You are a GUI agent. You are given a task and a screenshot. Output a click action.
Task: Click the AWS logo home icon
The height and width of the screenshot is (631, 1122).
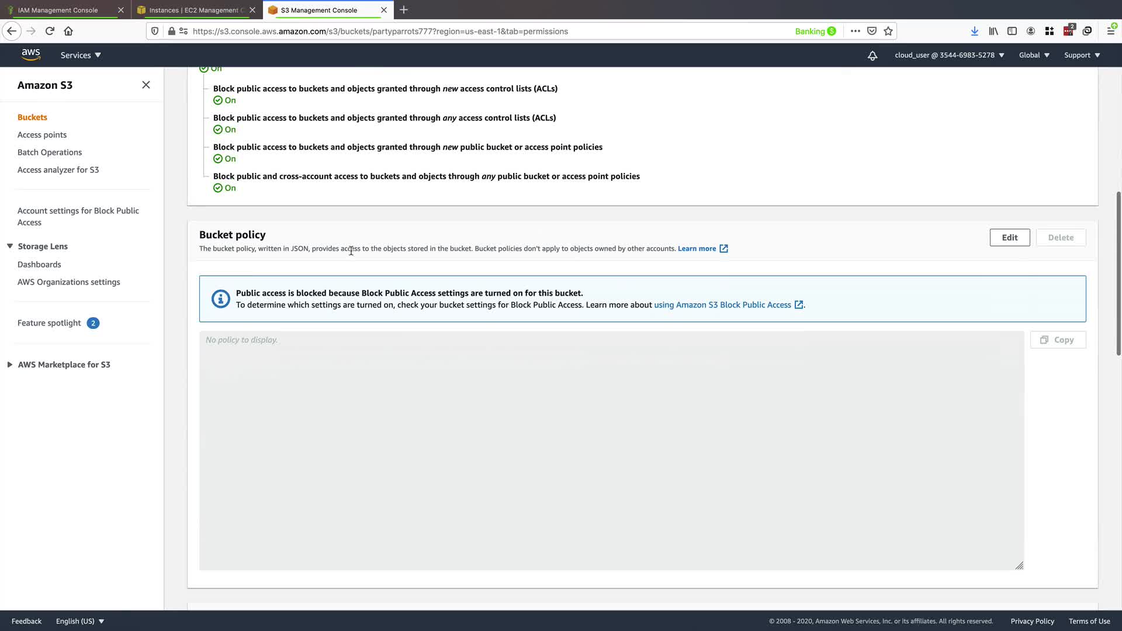[31, 55]
